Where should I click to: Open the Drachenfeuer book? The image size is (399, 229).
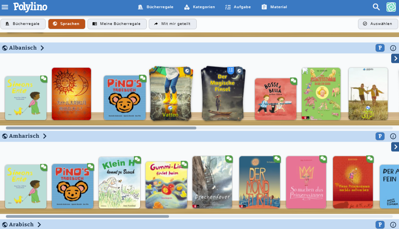pyautogui.click(x=212, y=182)
